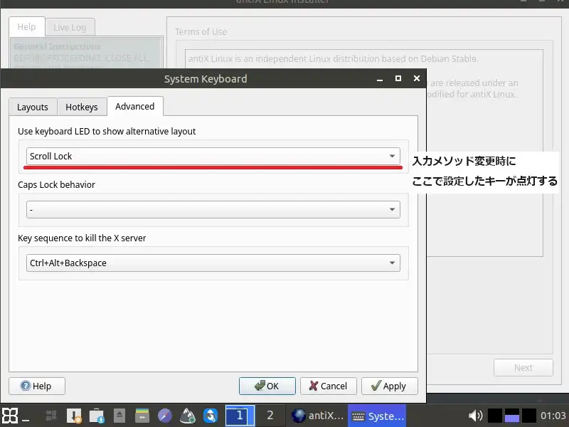Switch to the Hotkeys tab
569x427 pixels.
pyautogui.click(x=82, y=107)
